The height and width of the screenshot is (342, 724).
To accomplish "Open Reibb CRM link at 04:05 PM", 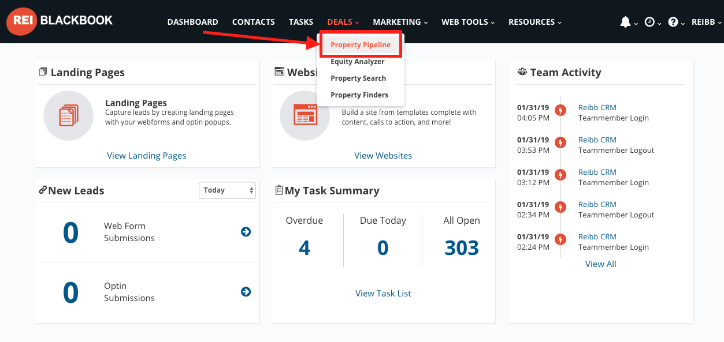I will click(x=597, y=108).
